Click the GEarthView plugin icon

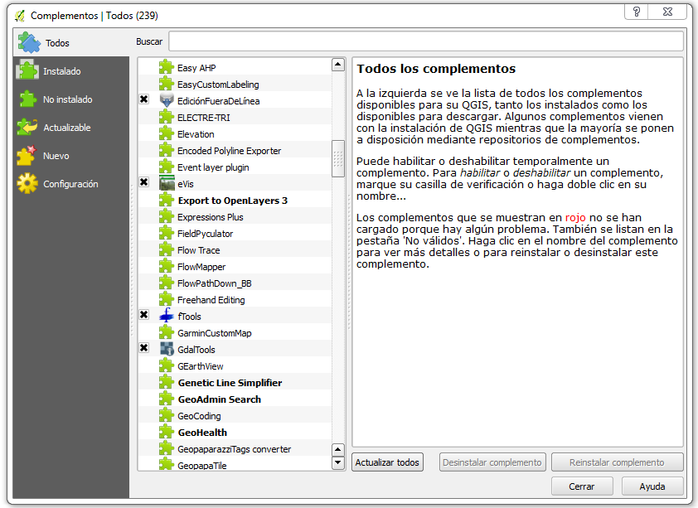coord(167,365)
